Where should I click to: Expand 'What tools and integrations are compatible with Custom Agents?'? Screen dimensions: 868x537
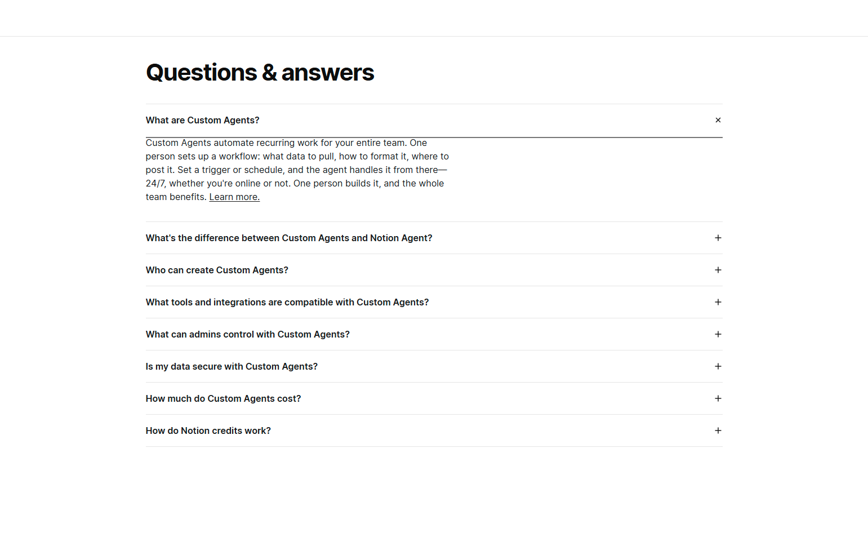287,302
